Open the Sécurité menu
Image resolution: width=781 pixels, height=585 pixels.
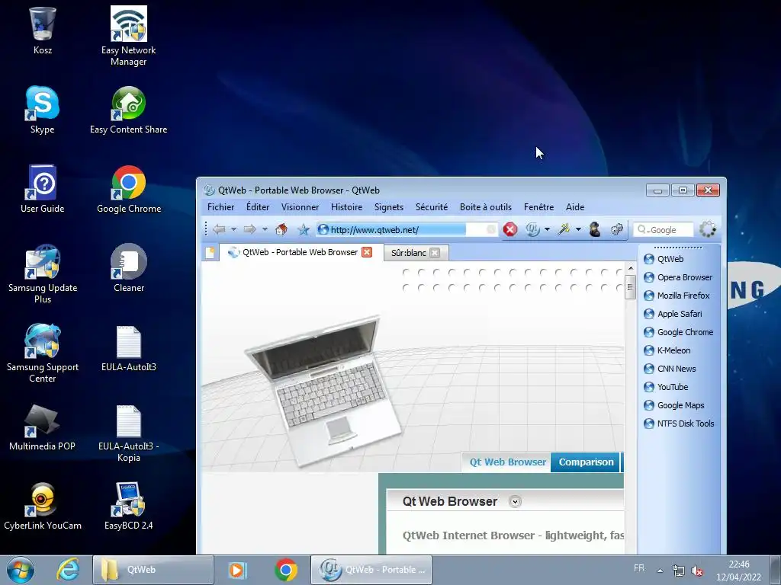[x=432, y=207]
